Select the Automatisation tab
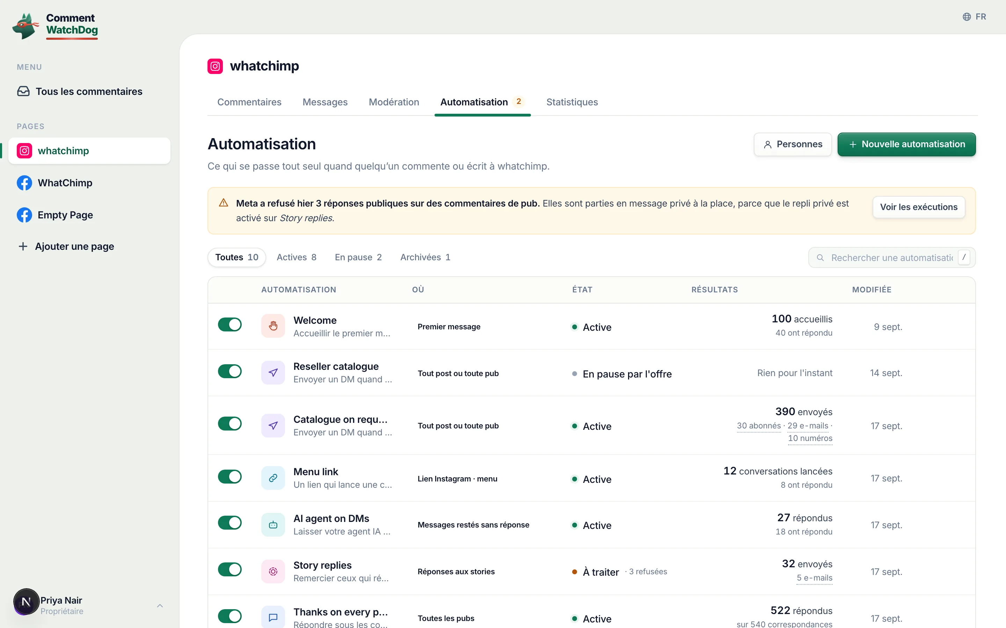 (x=482, y=102)
